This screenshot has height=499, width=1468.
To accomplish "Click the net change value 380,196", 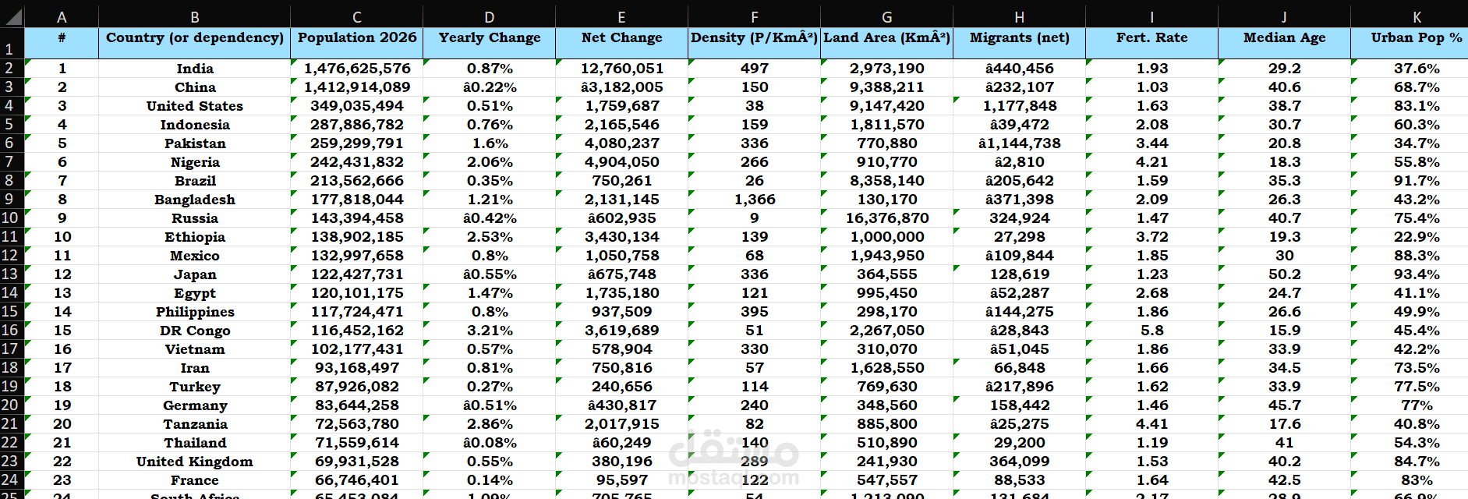I will click(621, 462).
